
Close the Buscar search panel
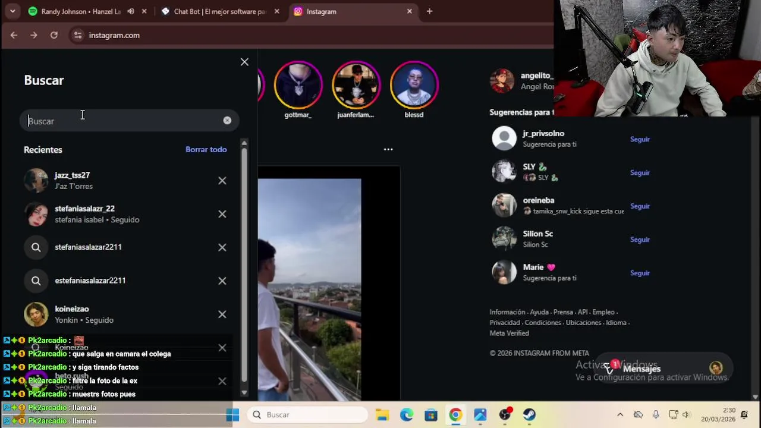[244, 62]
